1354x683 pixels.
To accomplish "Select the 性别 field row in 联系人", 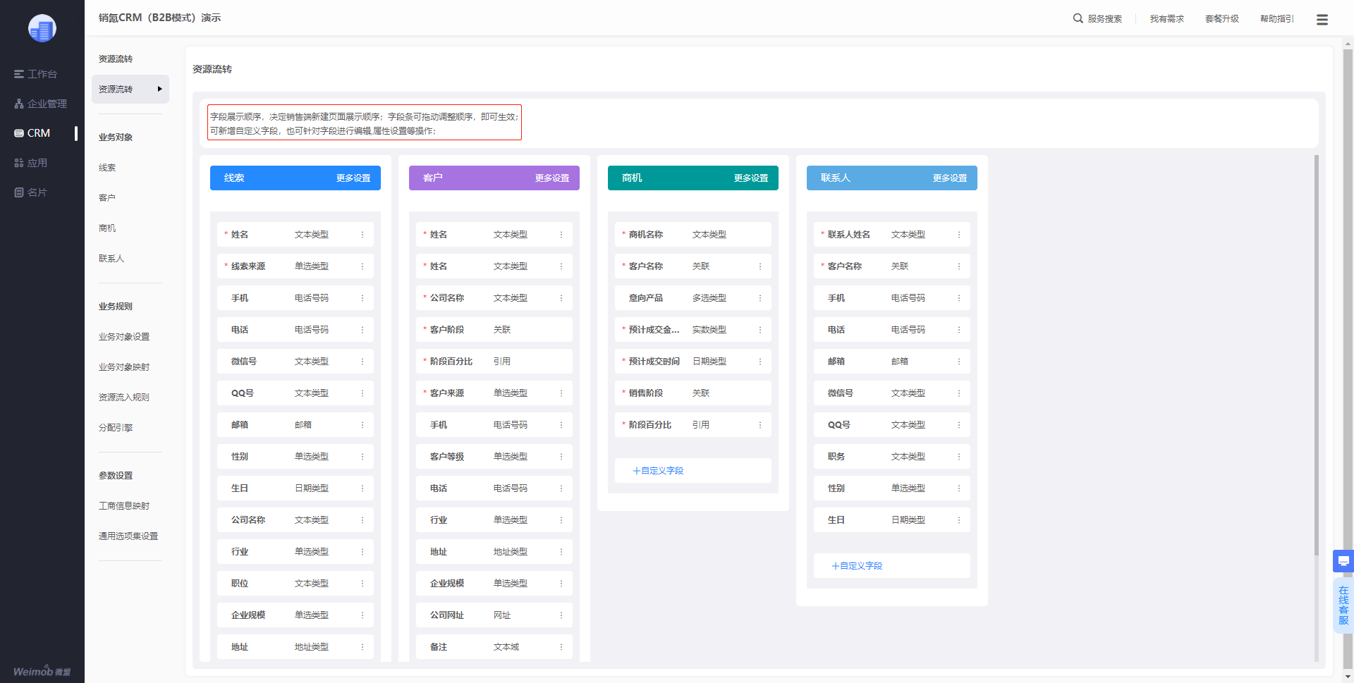I will [x=892, y=488].
